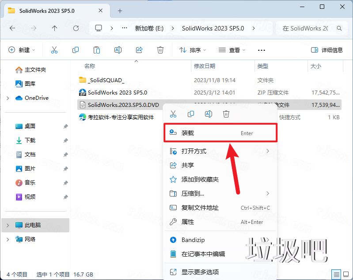Click 新加卷 (E:) in the address breadcrumb
Screen dimensions: 353x280
[149, 28]
